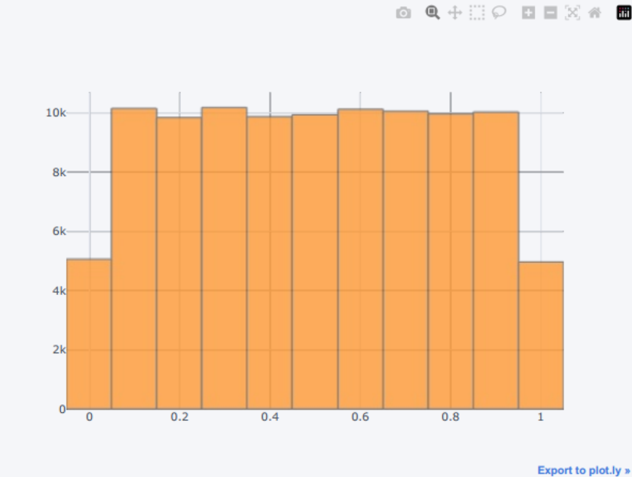Autoscale the plot axes
The image size is (632, 477).
click(573, 13)
